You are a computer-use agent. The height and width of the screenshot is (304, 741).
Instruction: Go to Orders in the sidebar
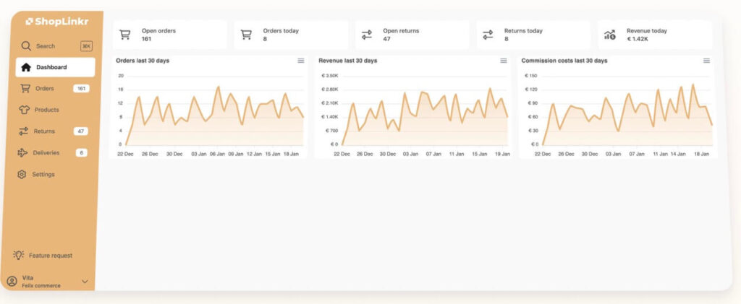tap(45, 89)
